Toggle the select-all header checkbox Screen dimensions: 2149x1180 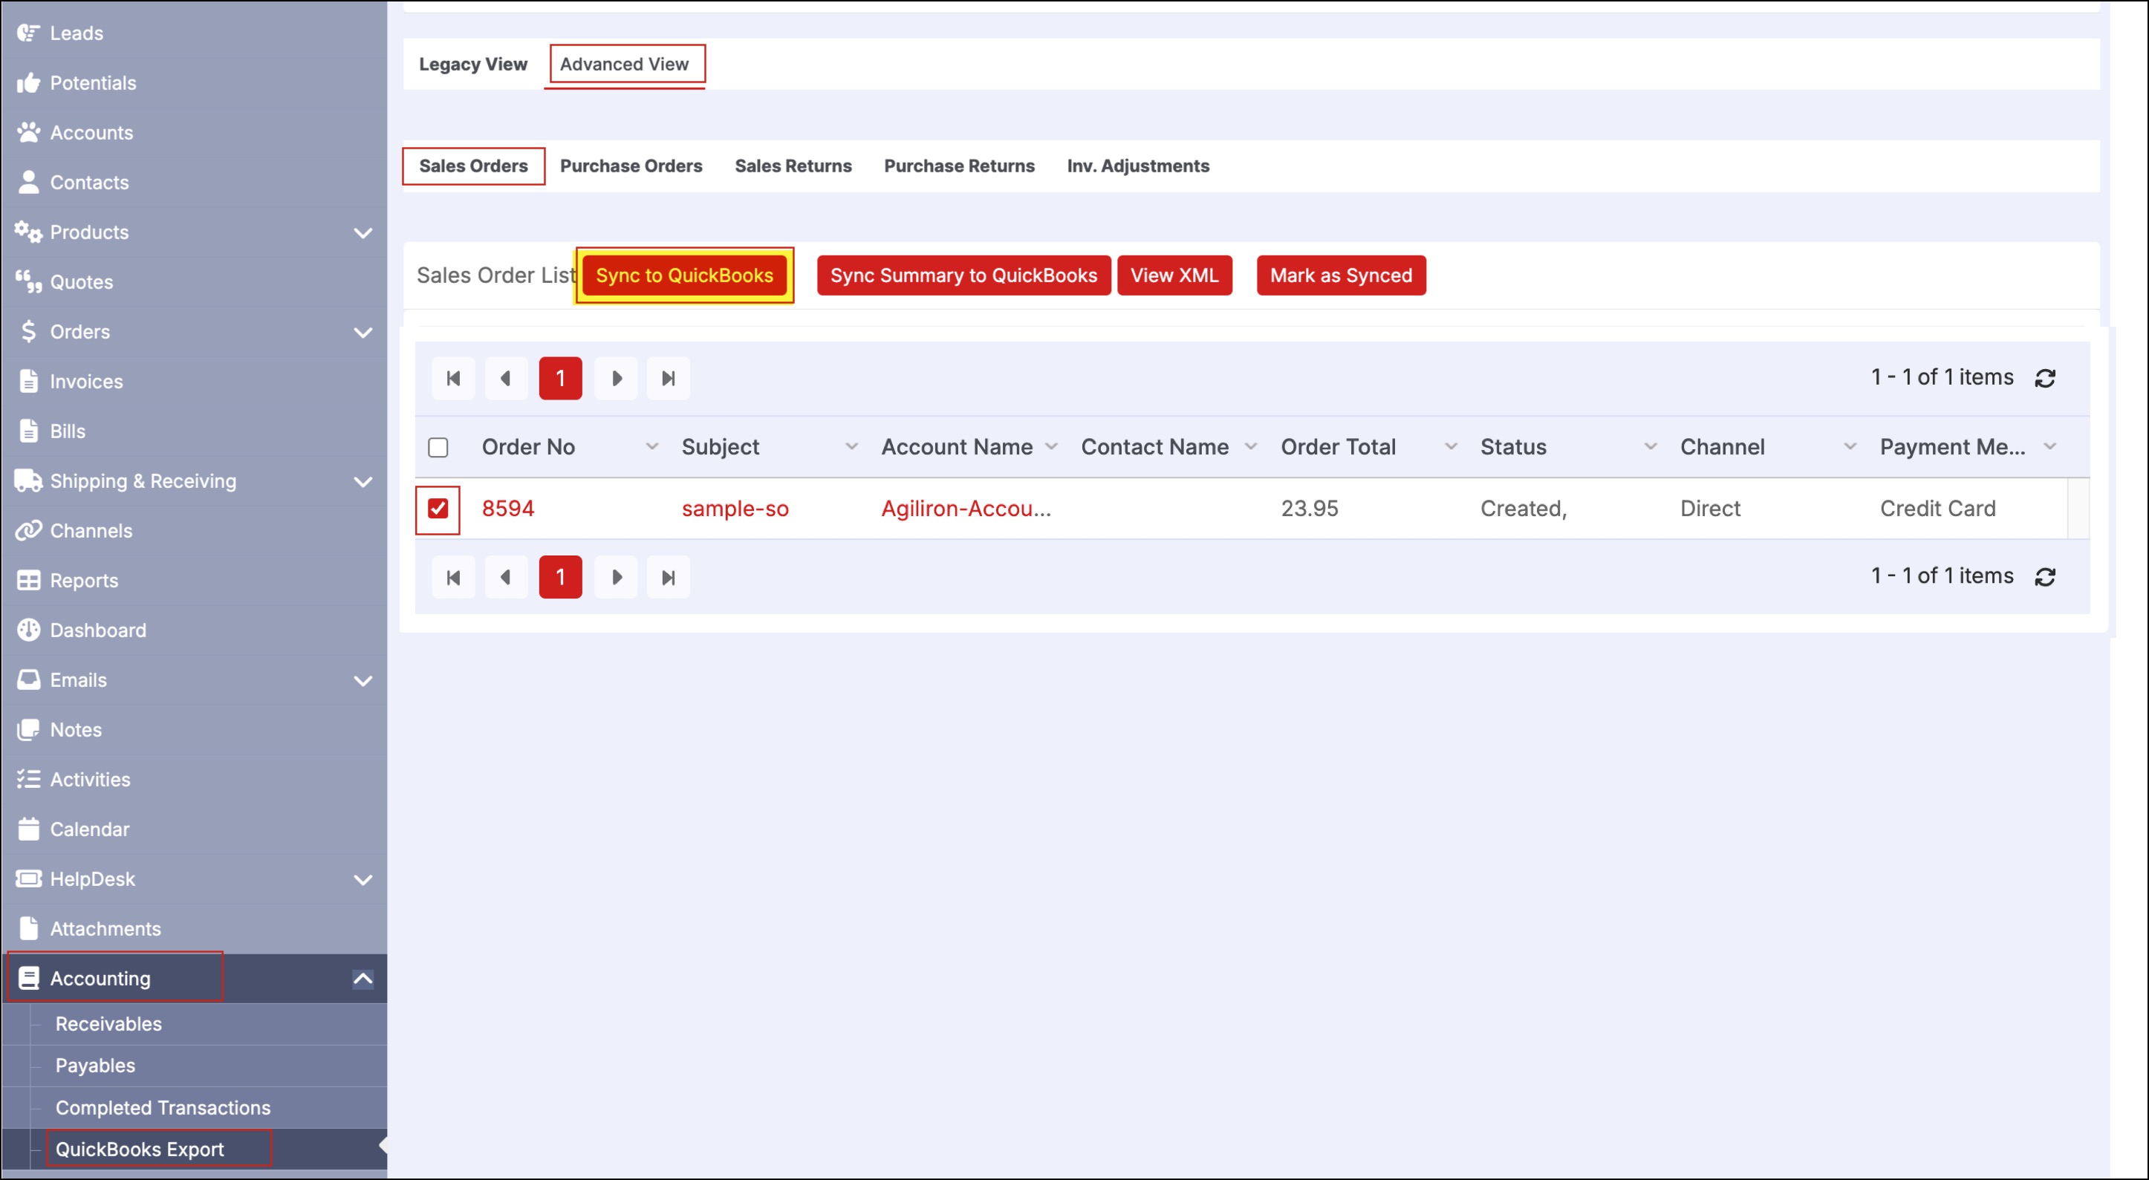tap(438, 447)
